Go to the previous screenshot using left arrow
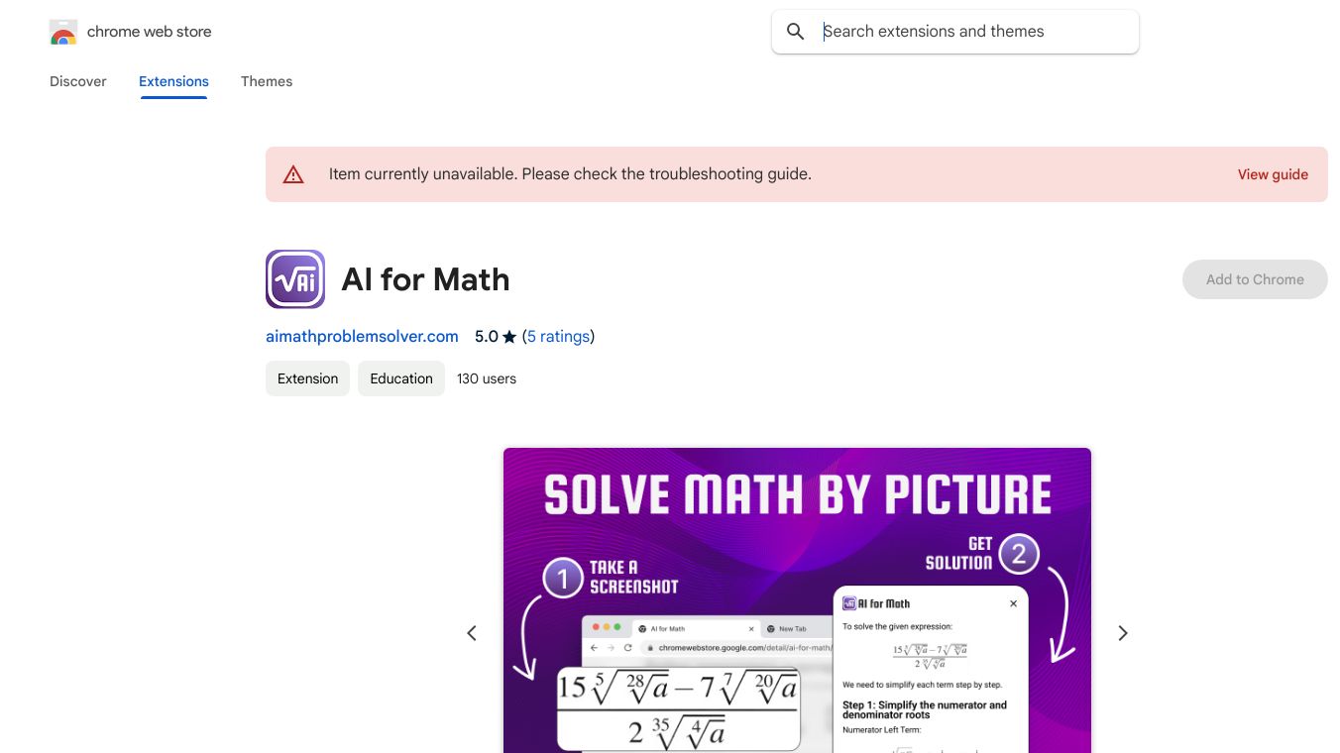 pyautogui.click(x=472, y=633)
